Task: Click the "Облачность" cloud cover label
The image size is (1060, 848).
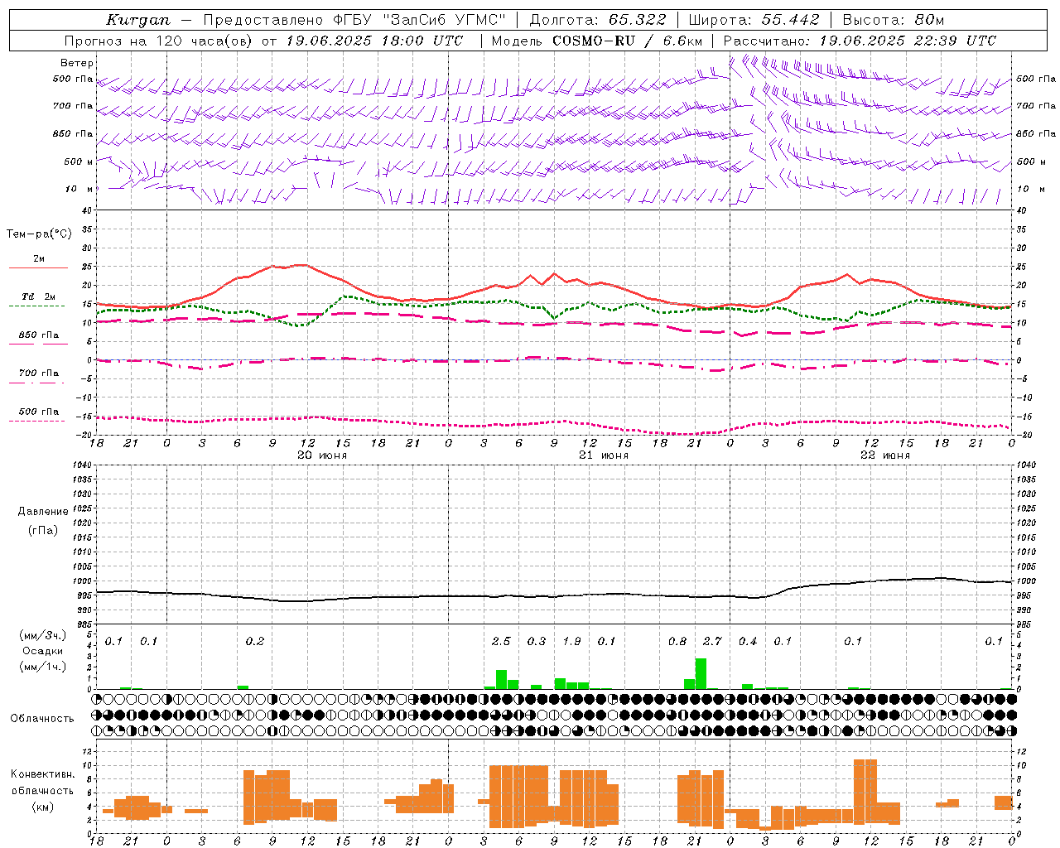Action: [42, 718]
